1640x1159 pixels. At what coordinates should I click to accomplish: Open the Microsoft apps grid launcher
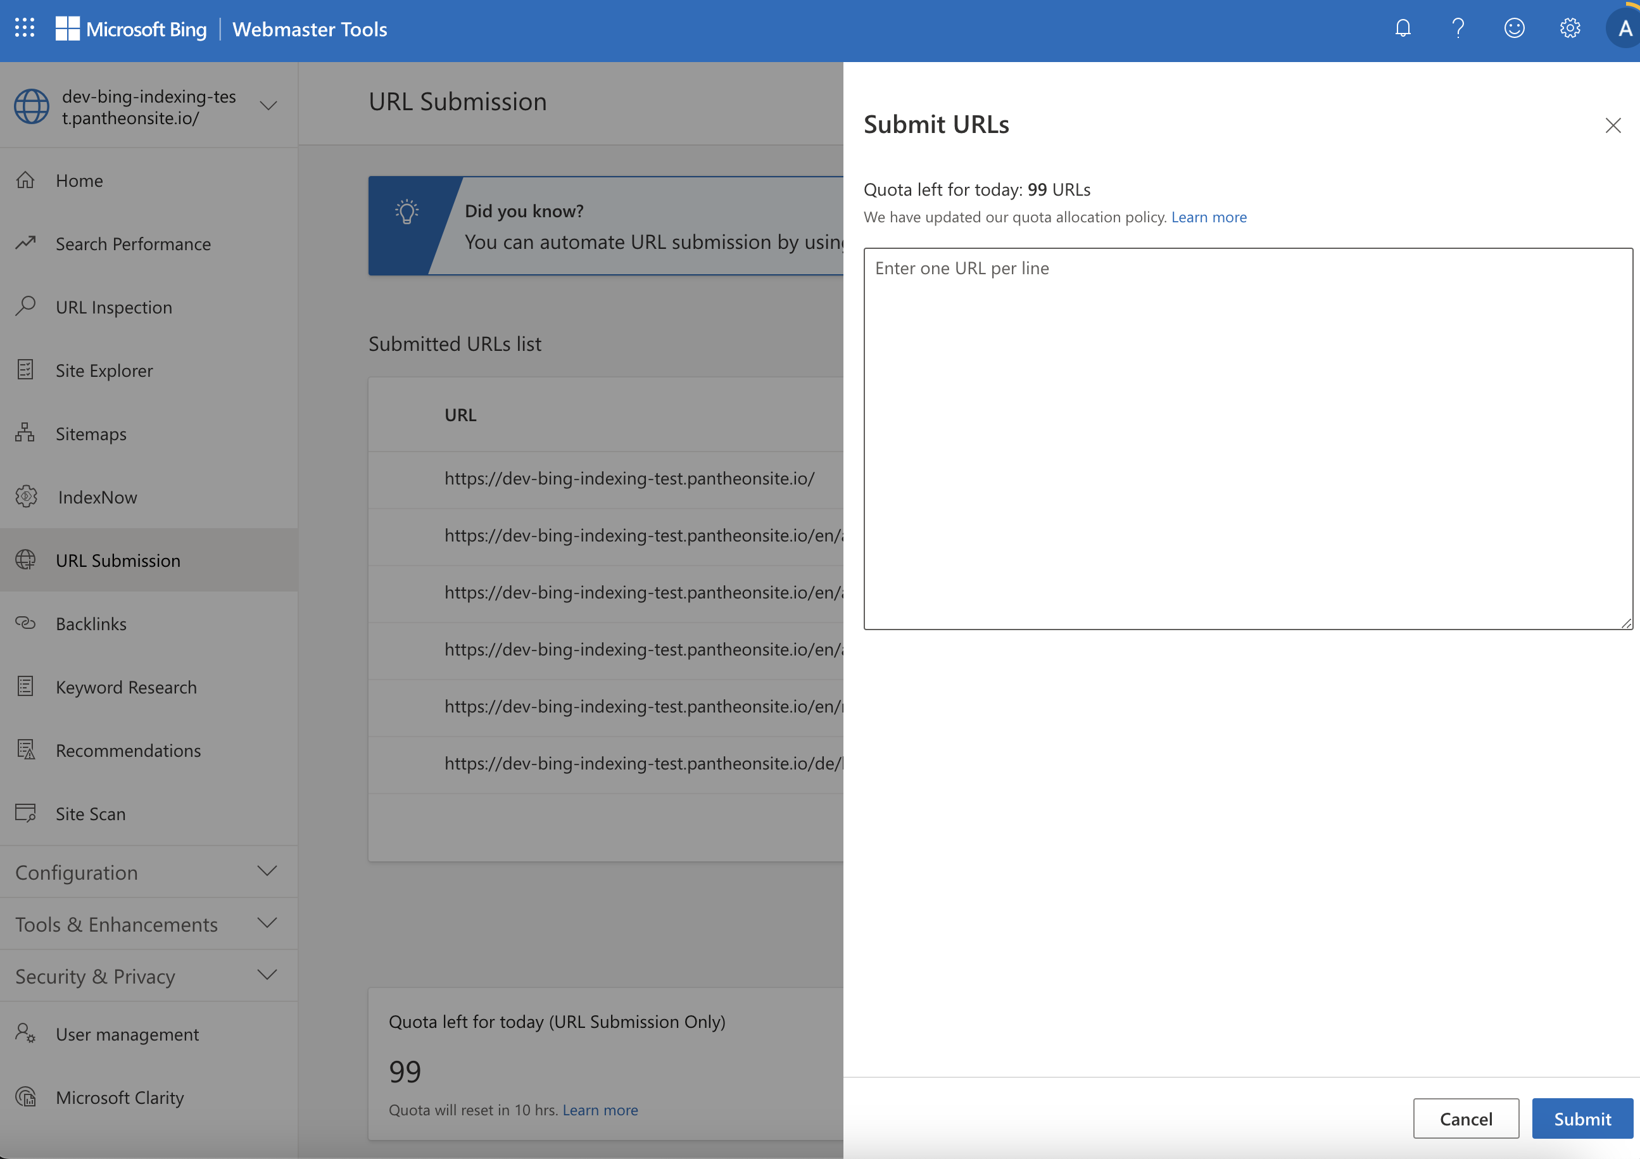point(23,28)
